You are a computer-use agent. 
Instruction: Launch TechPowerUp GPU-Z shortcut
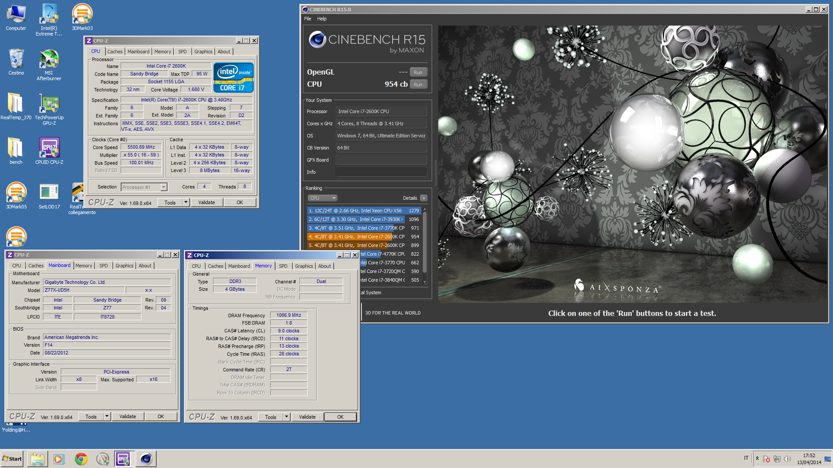49,109
